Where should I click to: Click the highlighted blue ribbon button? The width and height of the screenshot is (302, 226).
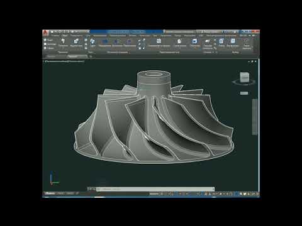pyautogui.click(x=195, y=43)
